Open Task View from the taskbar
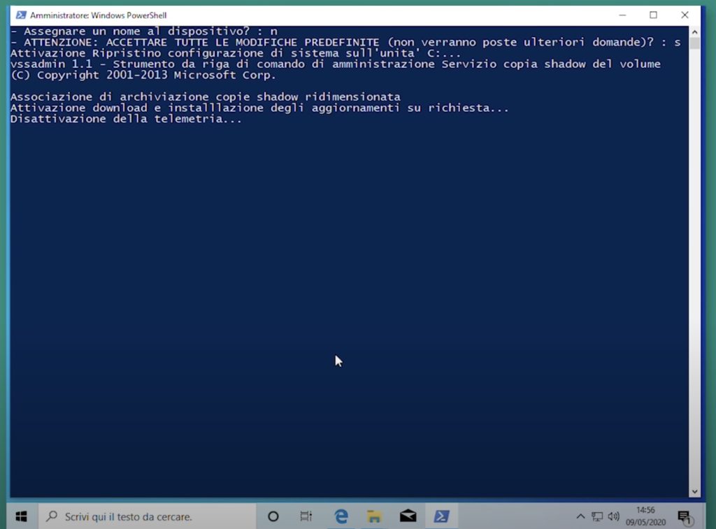The image size is (716, 529). pyautogui.click(x=306, y=516)
